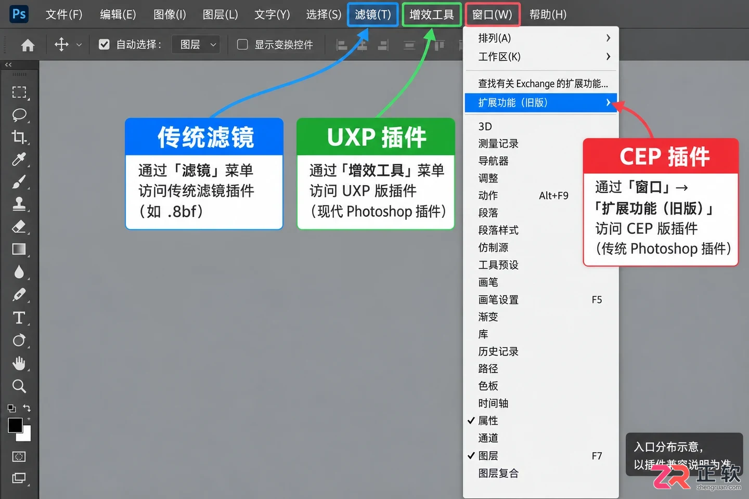Screen dimensions: 749x499
Task: Open the 编辑(E) menu
Action: click(118, 15)
